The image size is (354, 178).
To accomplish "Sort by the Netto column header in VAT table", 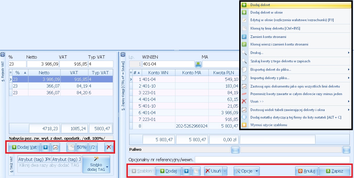I will tap(44, 73).
